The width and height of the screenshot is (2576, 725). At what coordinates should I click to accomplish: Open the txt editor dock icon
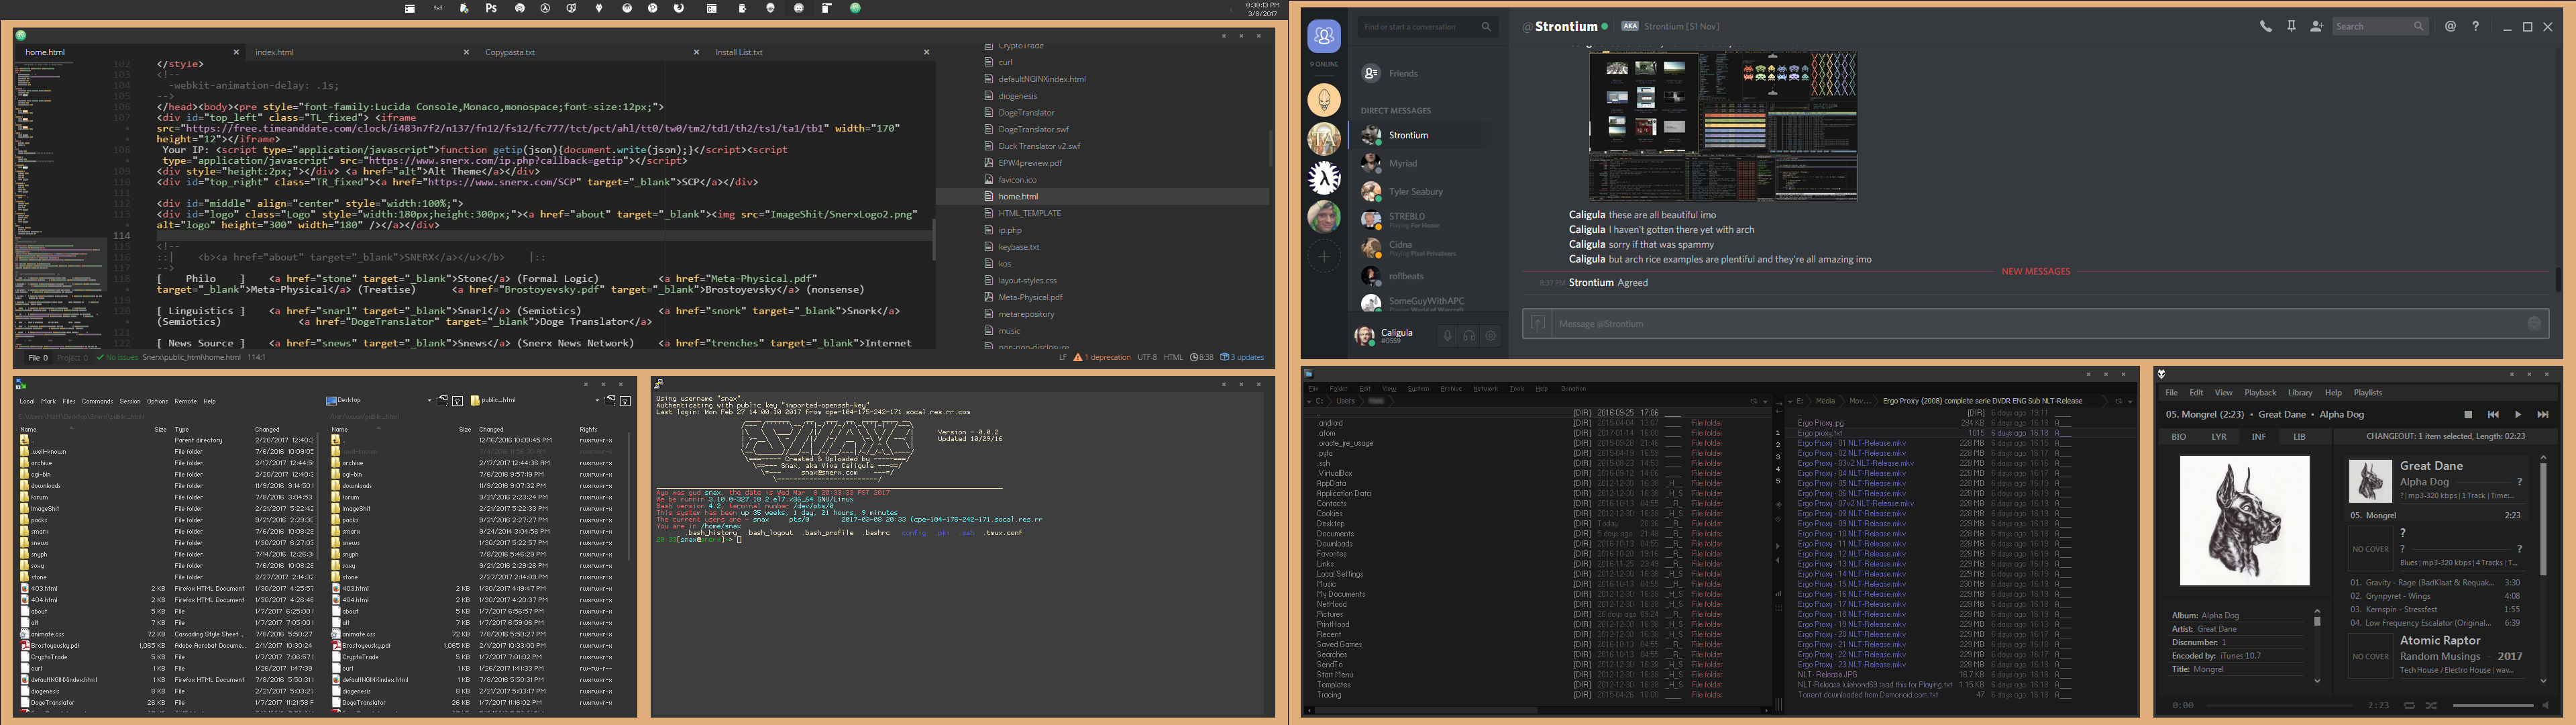(x=438, y=8)
